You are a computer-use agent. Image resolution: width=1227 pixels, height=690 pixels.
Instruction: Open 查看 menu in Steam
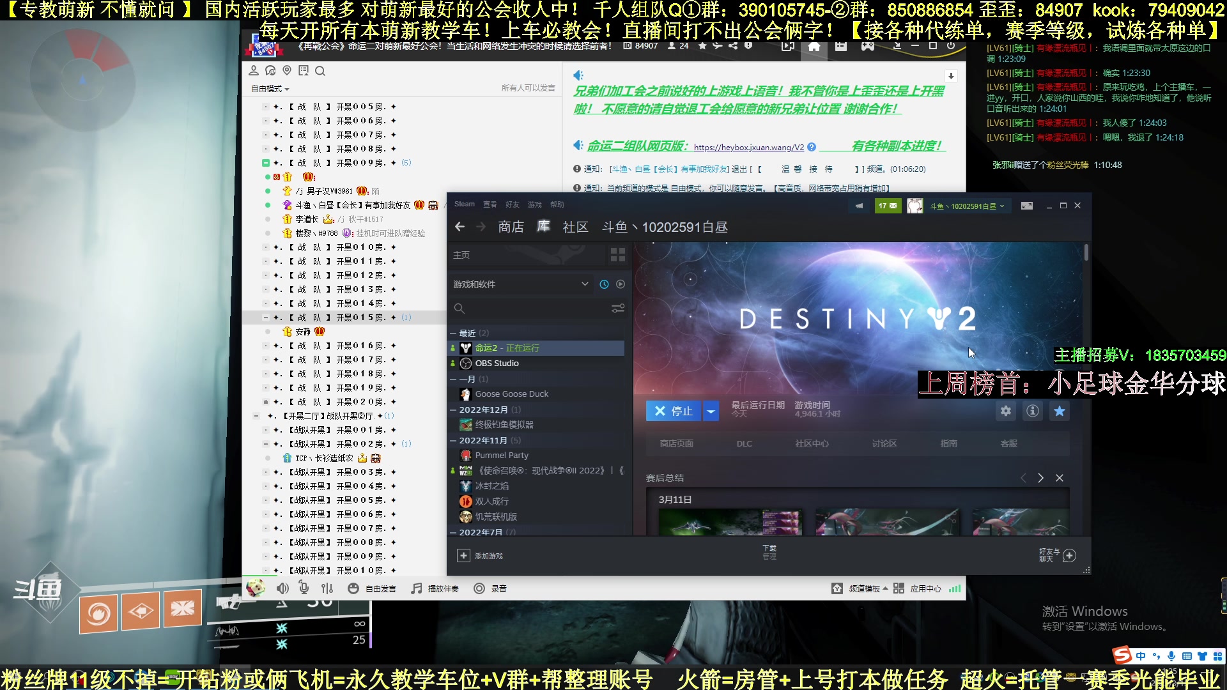coord(490,204)
